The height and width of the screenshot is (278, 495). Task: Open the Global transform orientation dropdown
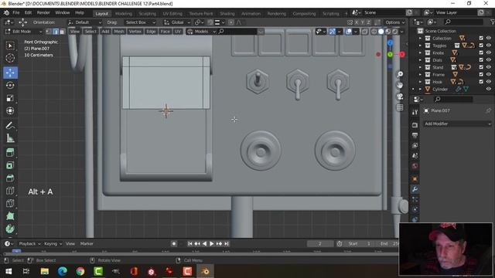click(177, 22)
